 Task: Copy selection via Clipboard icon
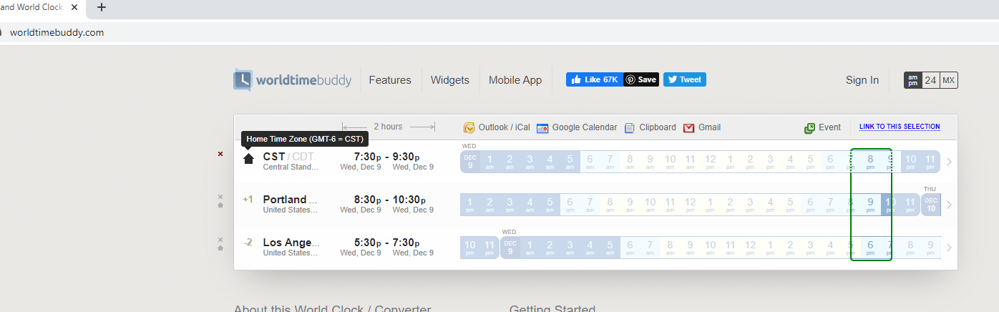click(630, 128)
